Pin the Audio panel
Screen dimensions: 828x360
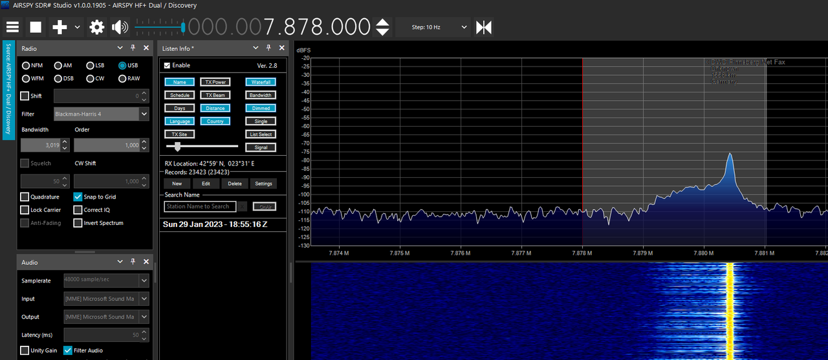133,262
